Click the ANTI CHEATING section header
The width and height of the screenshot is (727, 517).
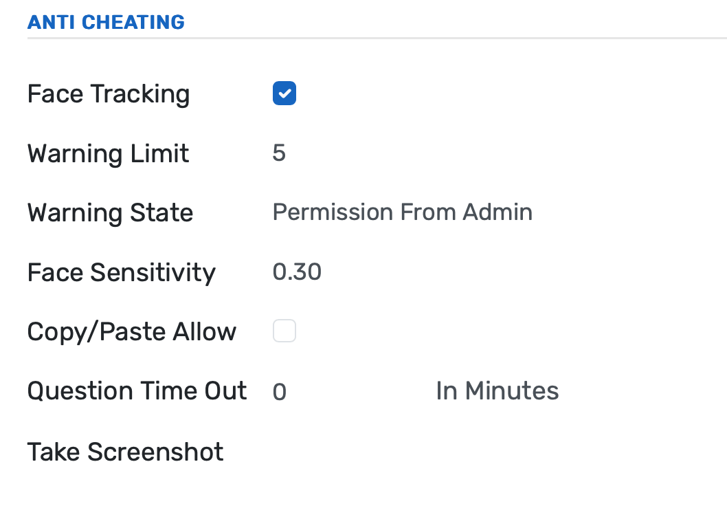point(106,21)
